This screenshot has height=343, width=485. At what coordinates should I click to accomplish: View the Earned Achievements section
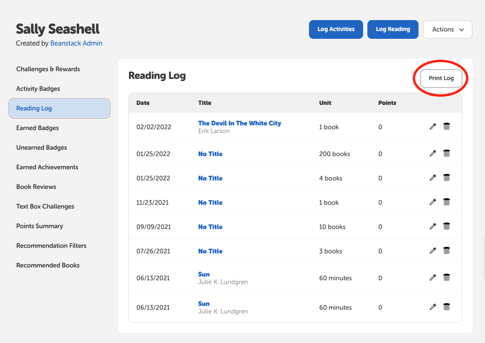(x=47, y=167)
